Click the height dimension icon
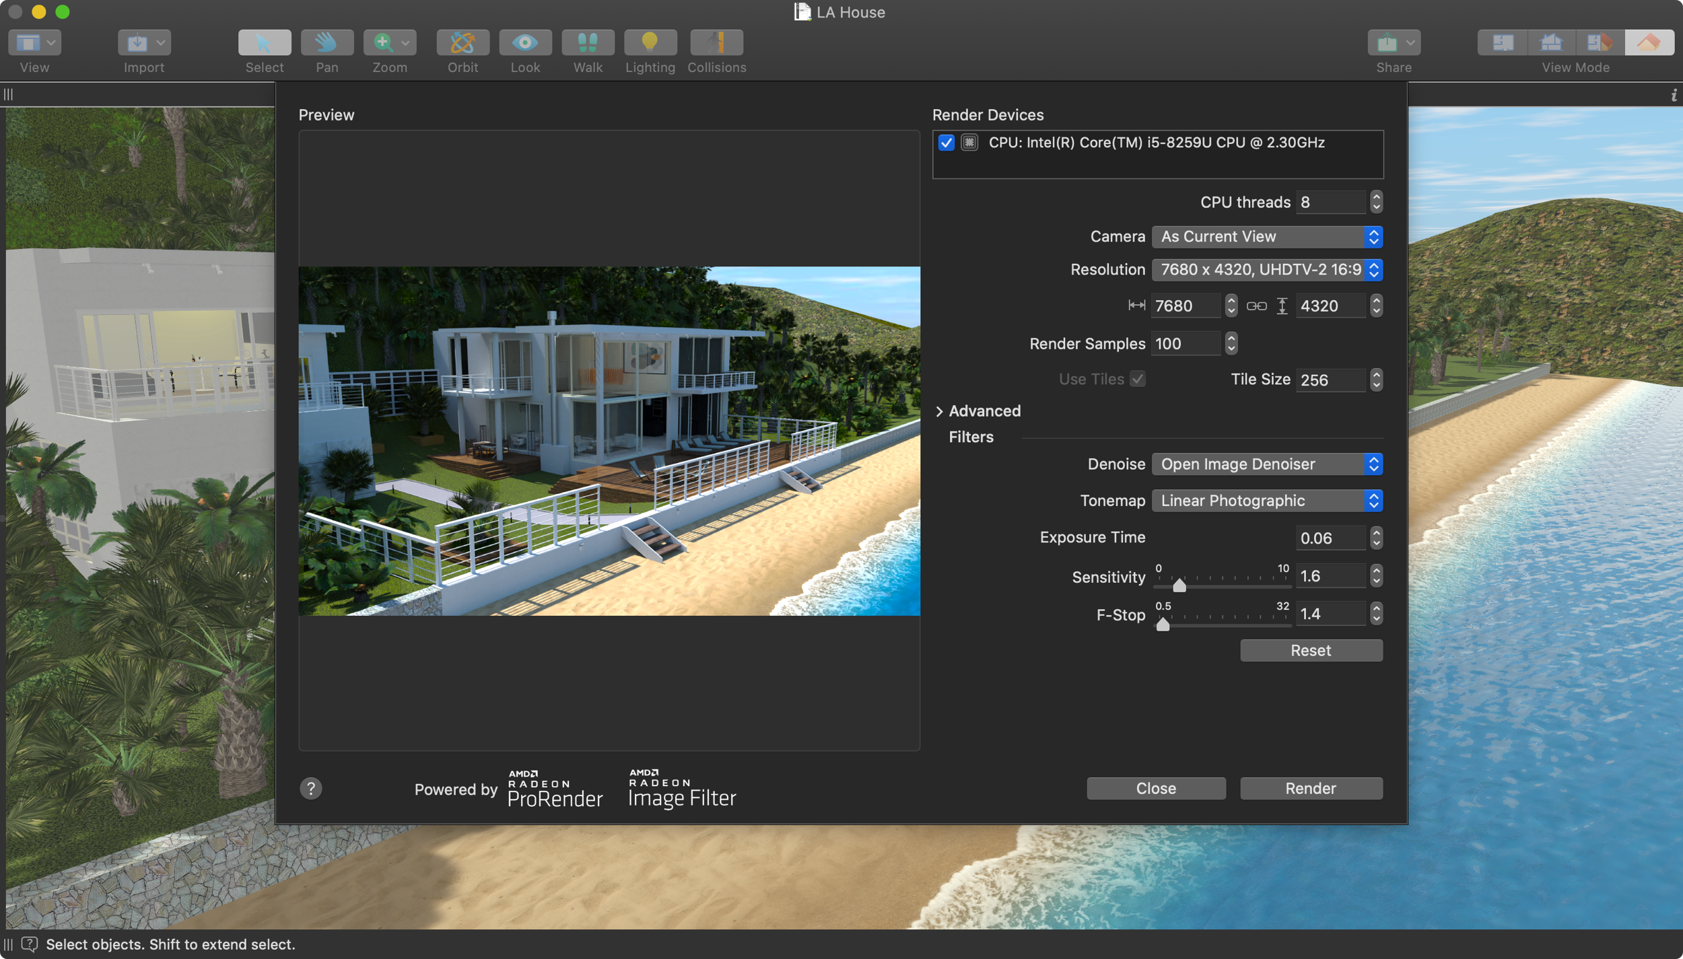The height and width of the screenshot is (959, 1683). 1282,306
